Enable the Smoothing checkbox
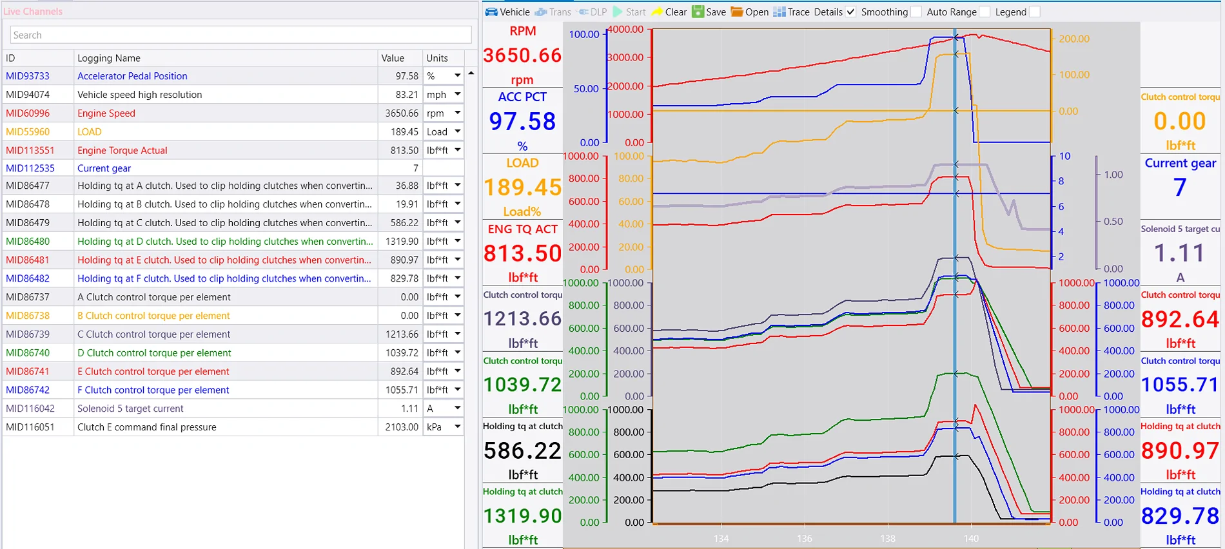 point(916,12)
